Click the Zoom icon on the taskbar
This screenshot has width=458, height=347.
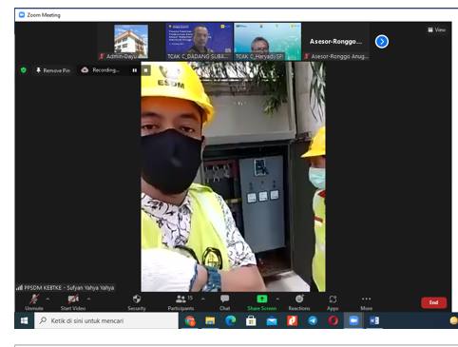click(x=353, y=321)
